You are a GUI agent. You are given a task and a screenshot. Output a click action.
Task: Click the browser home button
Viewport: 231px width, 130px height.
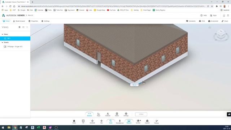point(14,6)
